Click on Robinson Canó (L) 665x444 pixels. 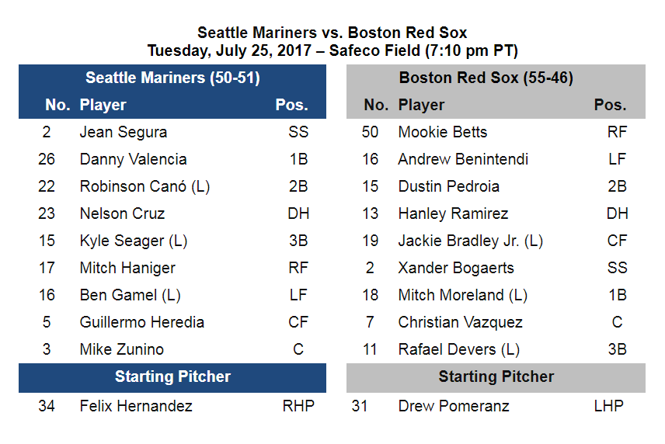coord(144,186)
